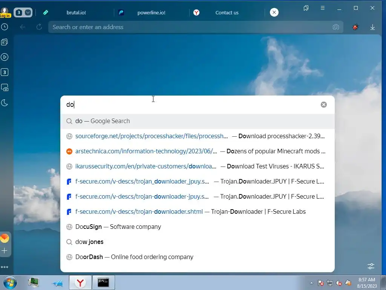
Task: Switch to the powerline.io! tab
Action: (151, 12)
